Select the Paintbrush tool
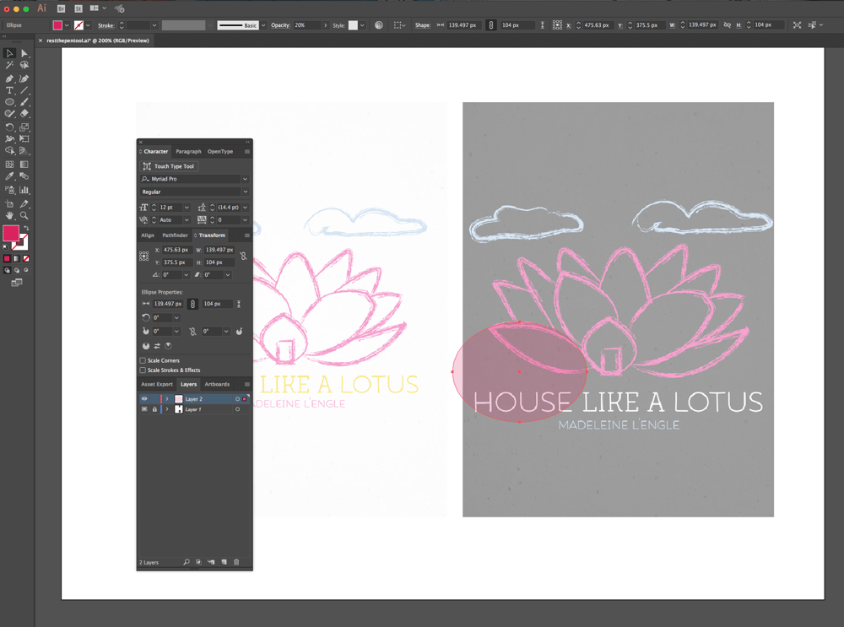This screenshot has width=844, height=627. (x=24, y=102)
